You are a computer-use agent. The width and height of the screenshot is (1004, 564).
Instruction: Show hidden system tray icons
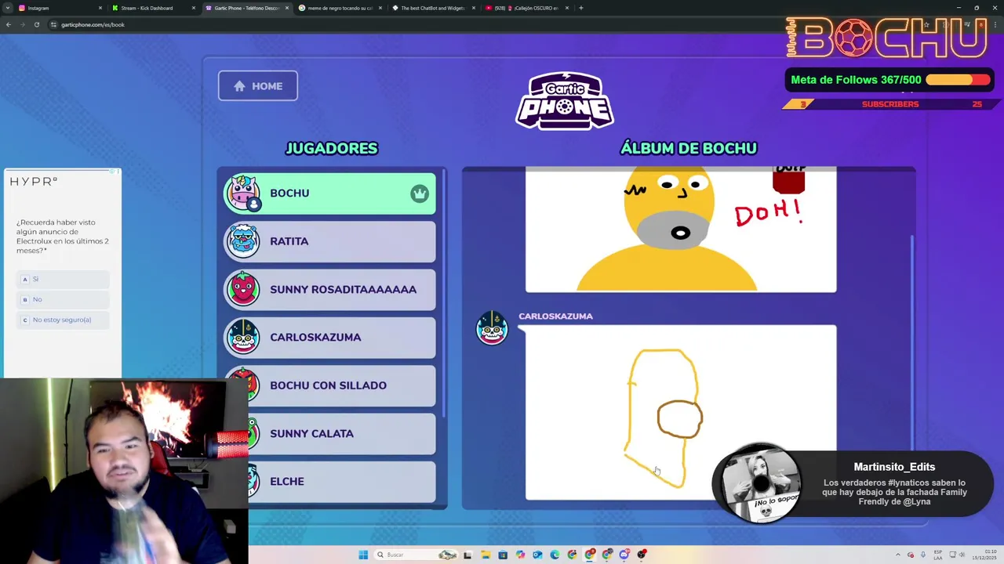898,555
